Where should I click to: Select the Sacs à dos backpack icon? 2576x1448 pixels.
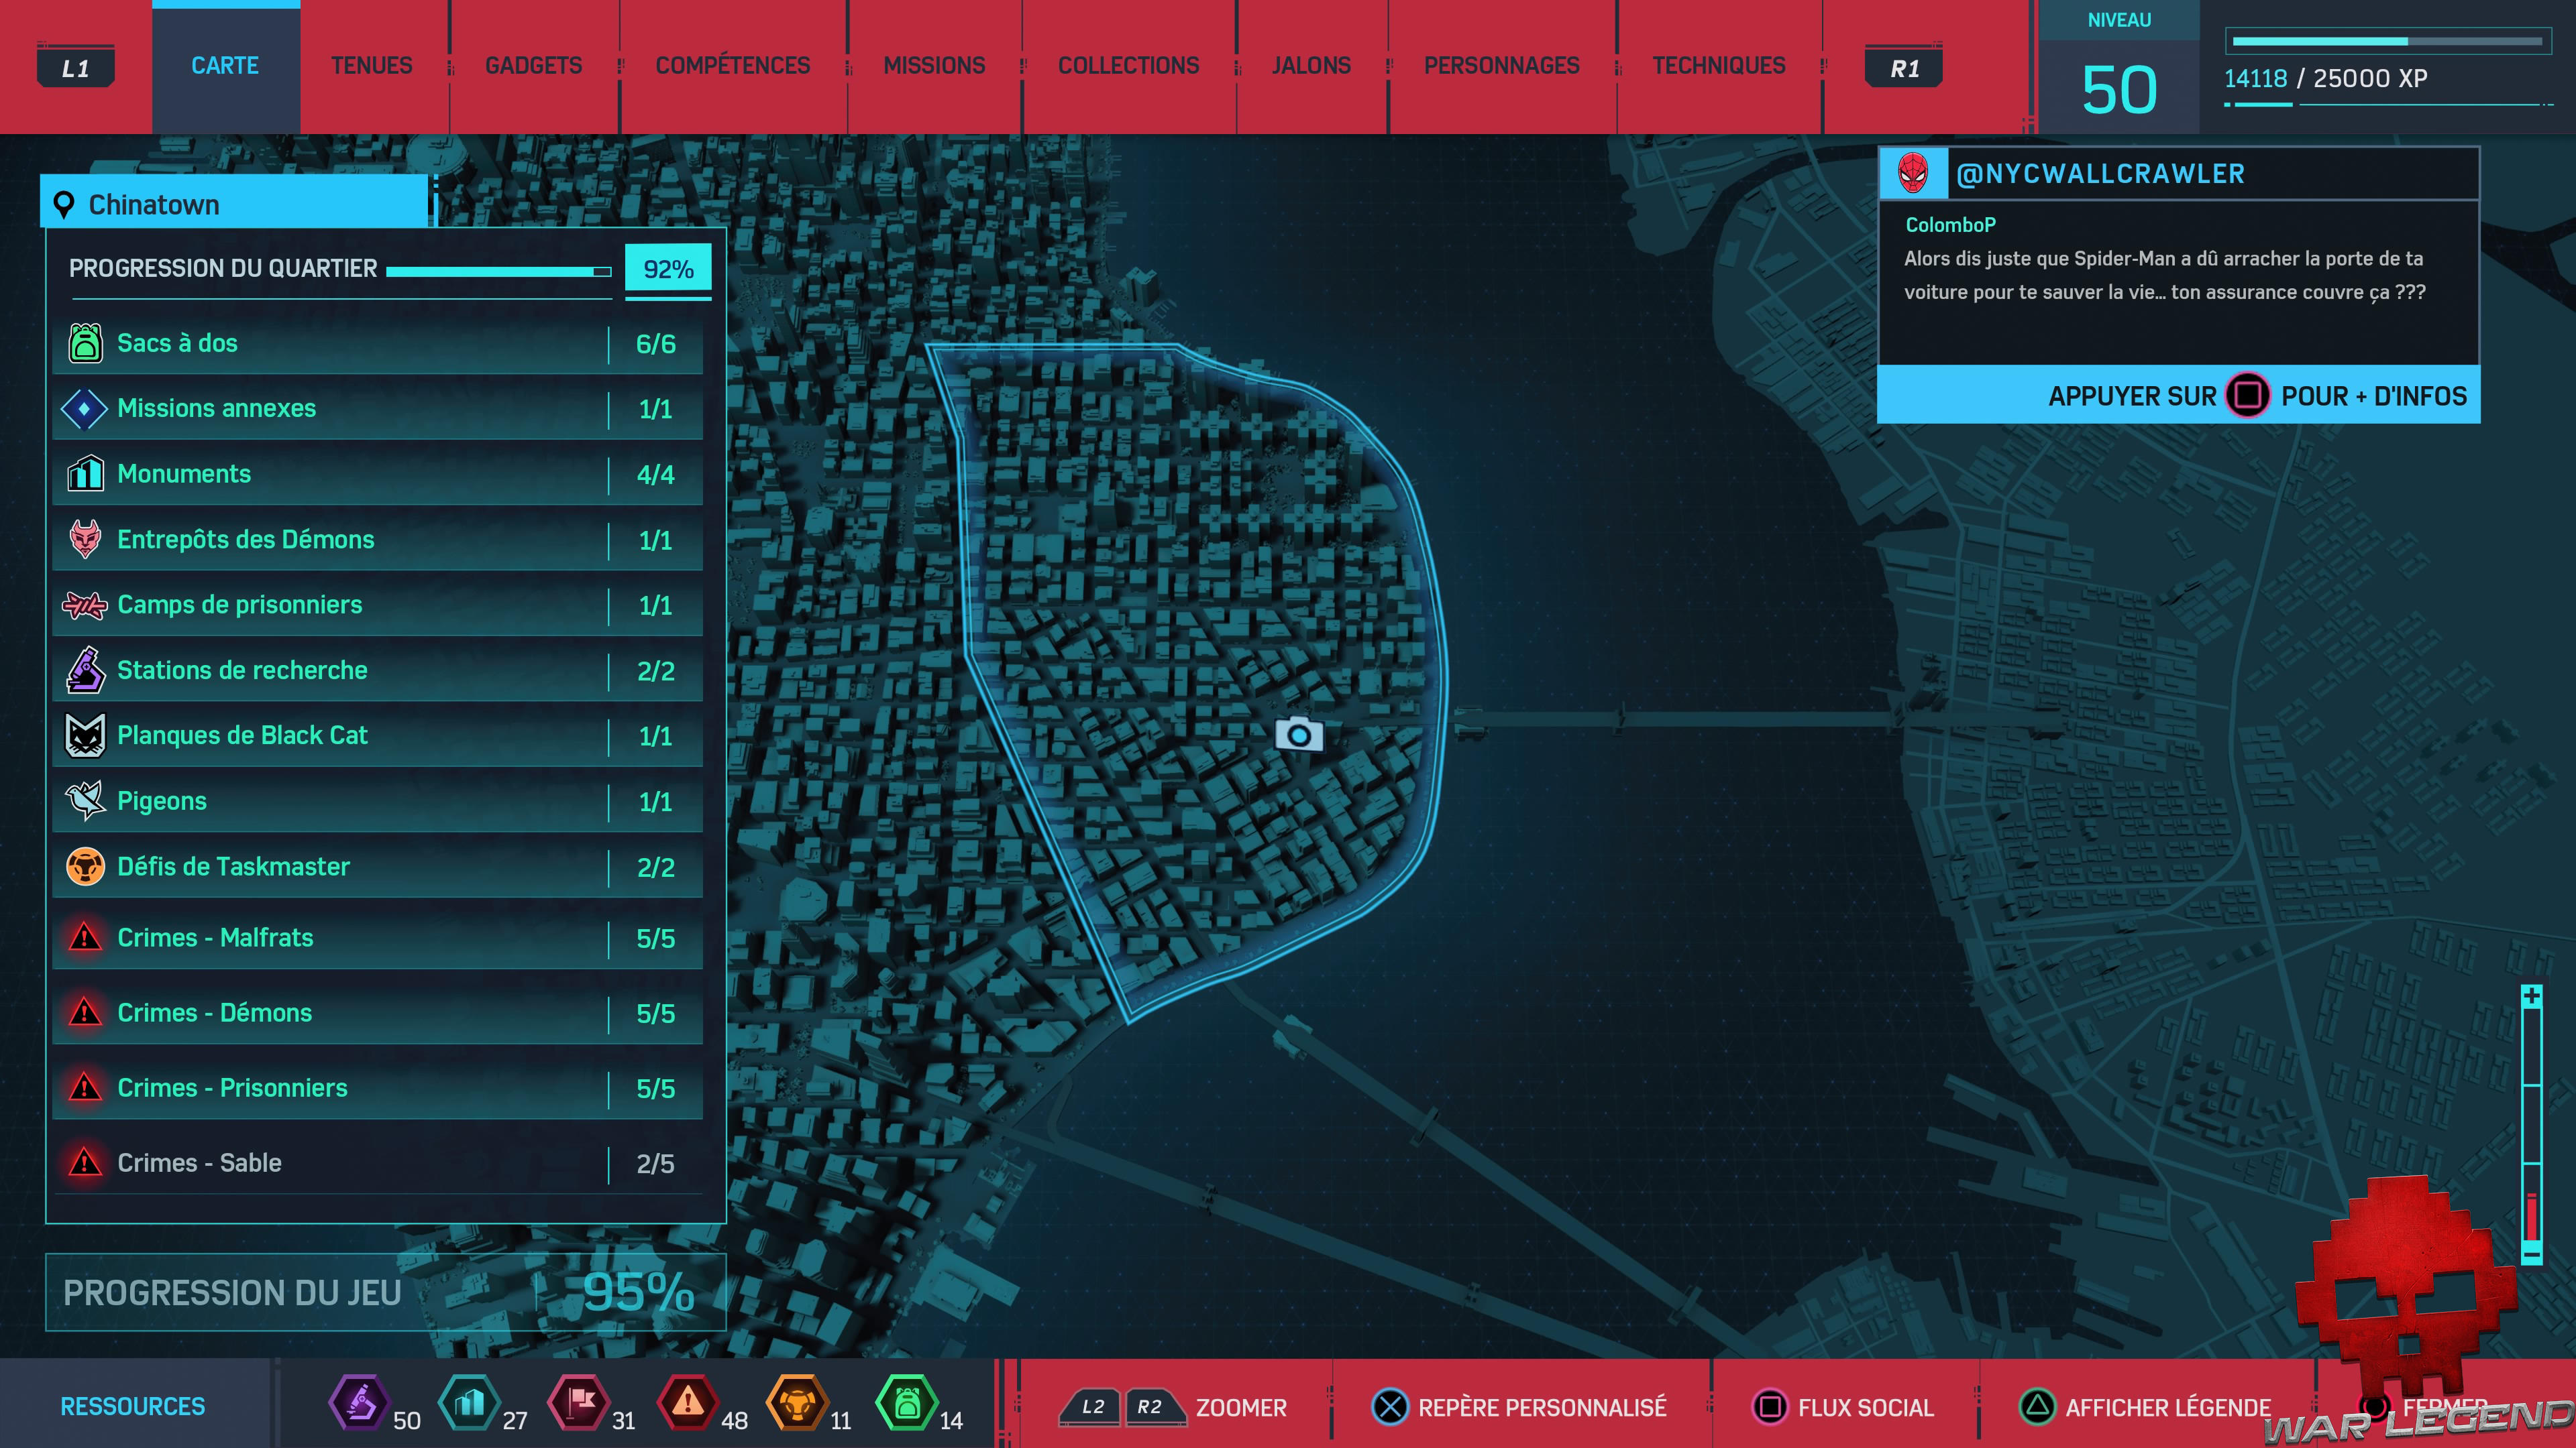[85, 343]
